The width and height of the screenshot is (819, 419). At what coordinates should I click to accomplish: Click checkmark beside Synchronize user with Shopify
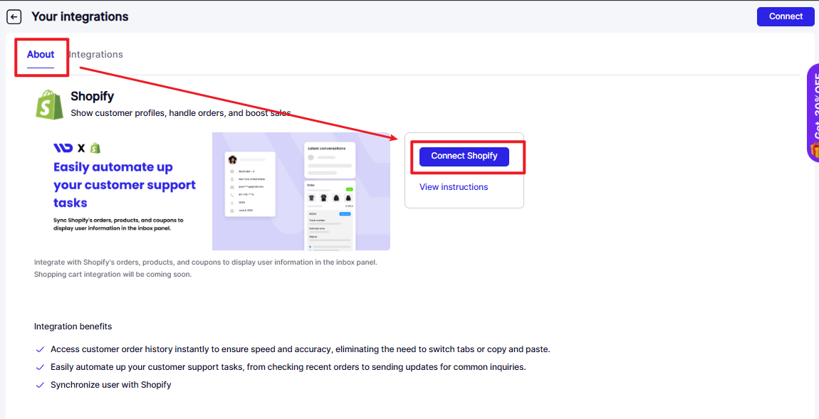(x=40, y=385)
